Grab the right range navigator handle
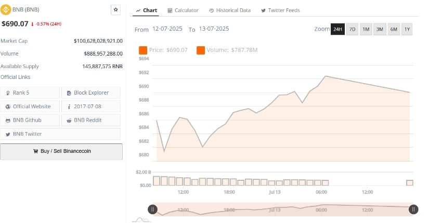The width and height of the screenshot is (429, 223). click(413, 209)
